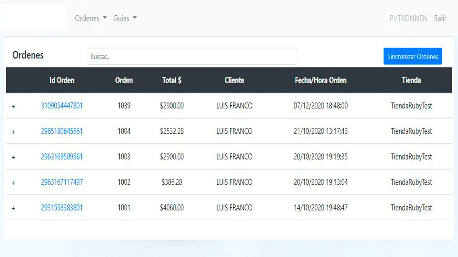Image resolution: width=458 pixels, height=257 pixels.
Task: Click date 20/10/2020 19:19:35
Action: pos(321,157)
